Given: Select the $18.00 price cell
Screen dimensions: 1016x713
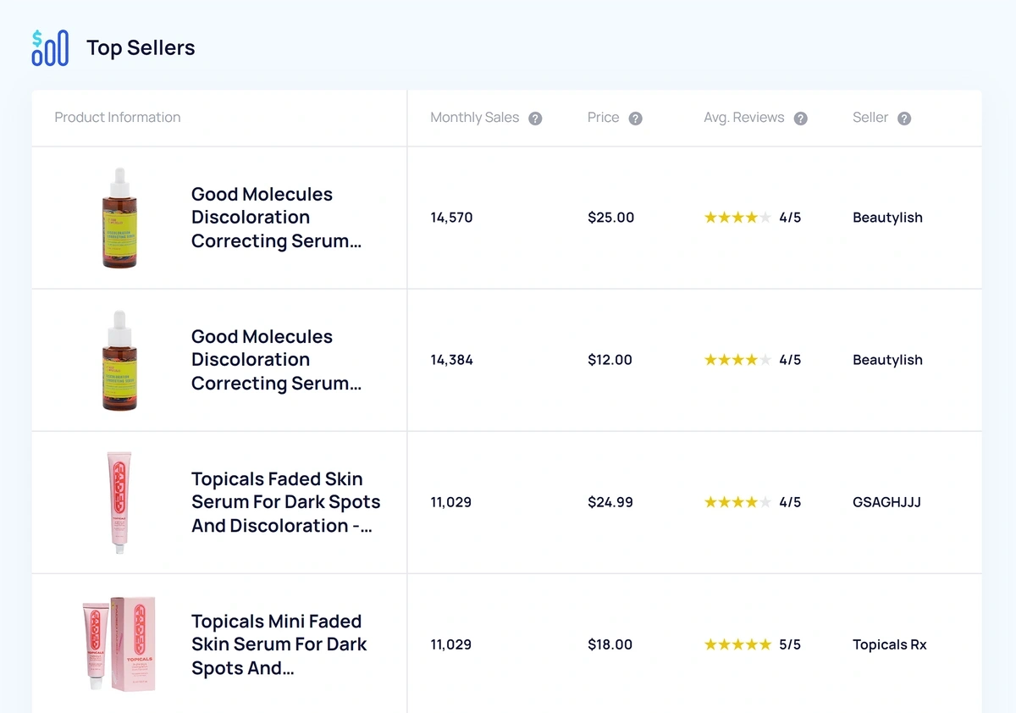Looking at the screenshot, I should pos(610,644).
